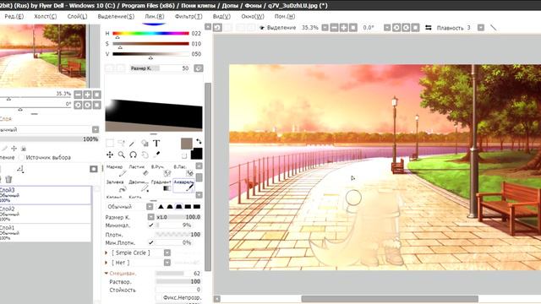
Task: Select the shape tool icon
Action: [145, 144]
